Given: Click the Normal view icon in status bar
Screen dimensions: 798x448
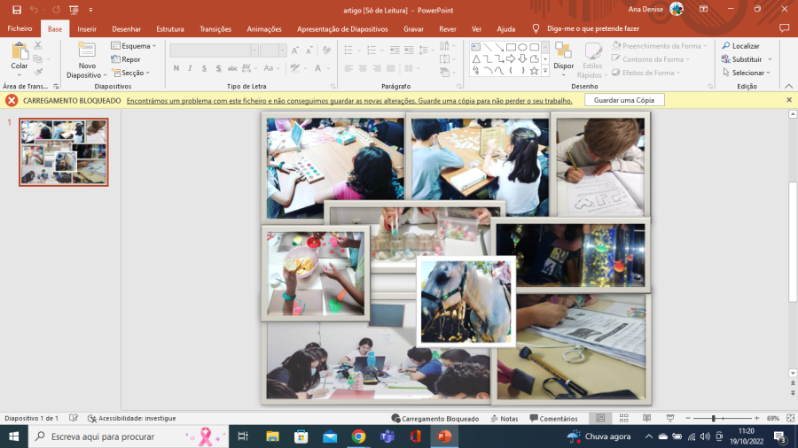Looking at the screenshot, I should [x=600, y=418].
